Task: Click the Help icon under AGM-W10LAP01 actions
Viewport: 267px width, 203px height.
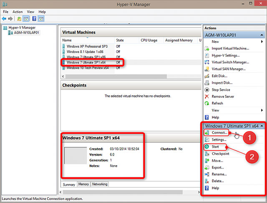Action: (207, 117)
